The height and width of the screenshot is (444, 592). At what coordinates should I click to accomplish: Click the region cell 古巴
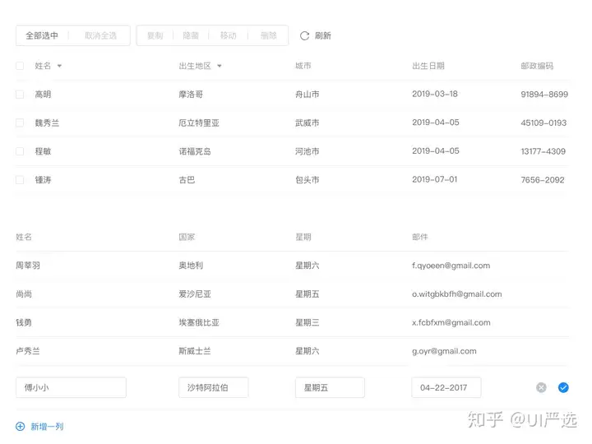(x=187, y=180)
